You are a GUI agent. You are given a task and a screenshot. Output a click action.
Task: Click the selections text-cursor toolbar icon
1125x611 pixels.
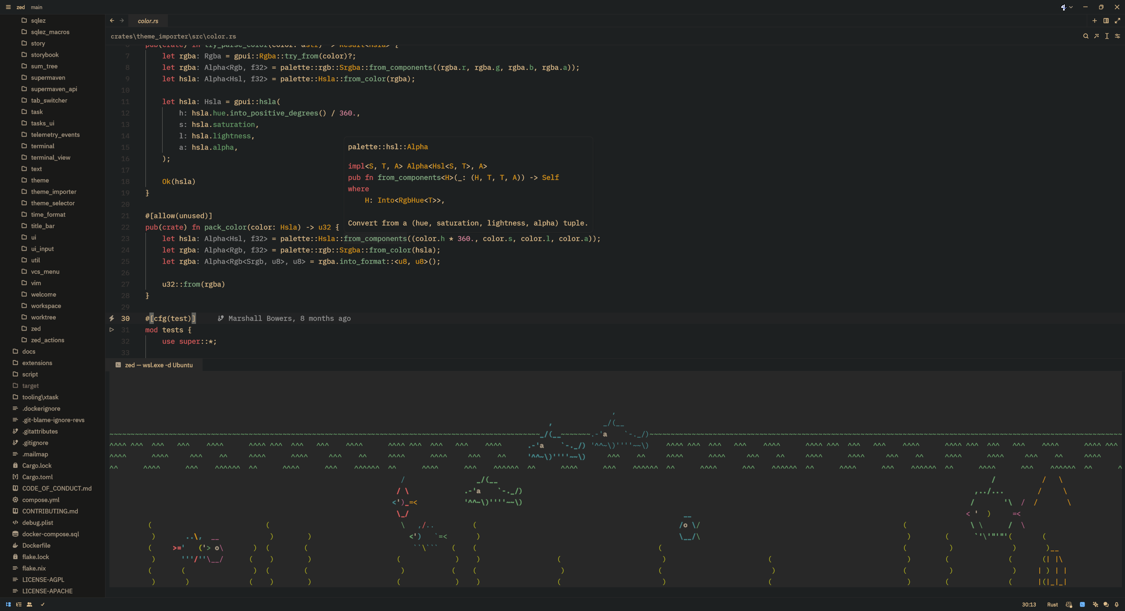[1107, 36]
